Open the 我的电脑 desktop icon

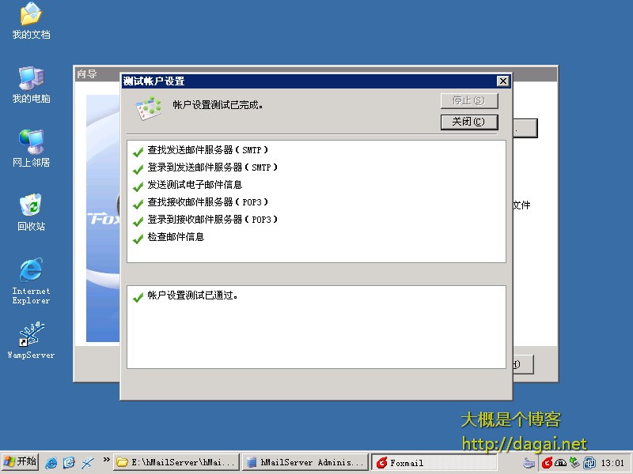[31, 78]
